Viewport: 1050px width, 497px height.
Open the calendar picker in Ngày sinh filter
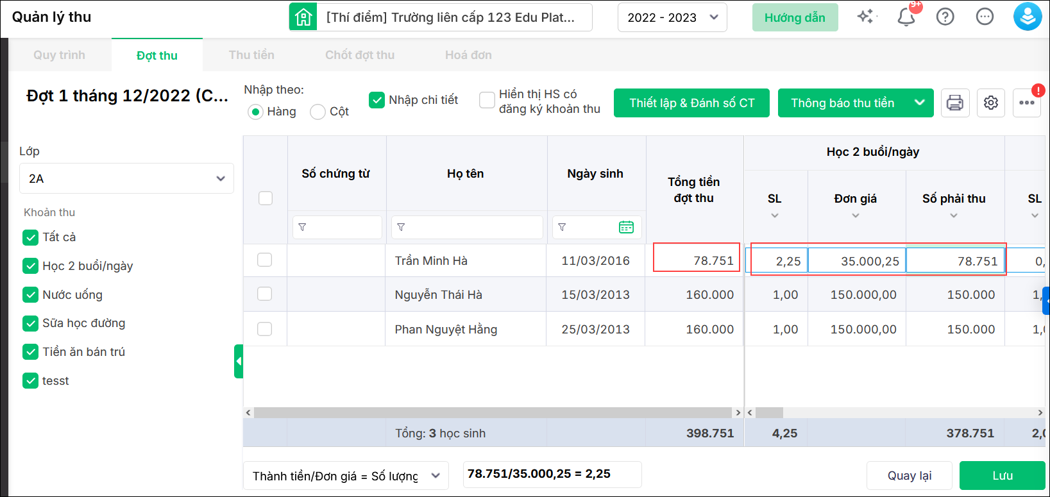coord(627,227)
